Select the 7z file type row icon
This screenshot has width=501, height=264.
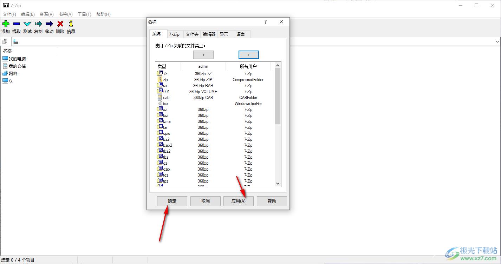[160, 73]
